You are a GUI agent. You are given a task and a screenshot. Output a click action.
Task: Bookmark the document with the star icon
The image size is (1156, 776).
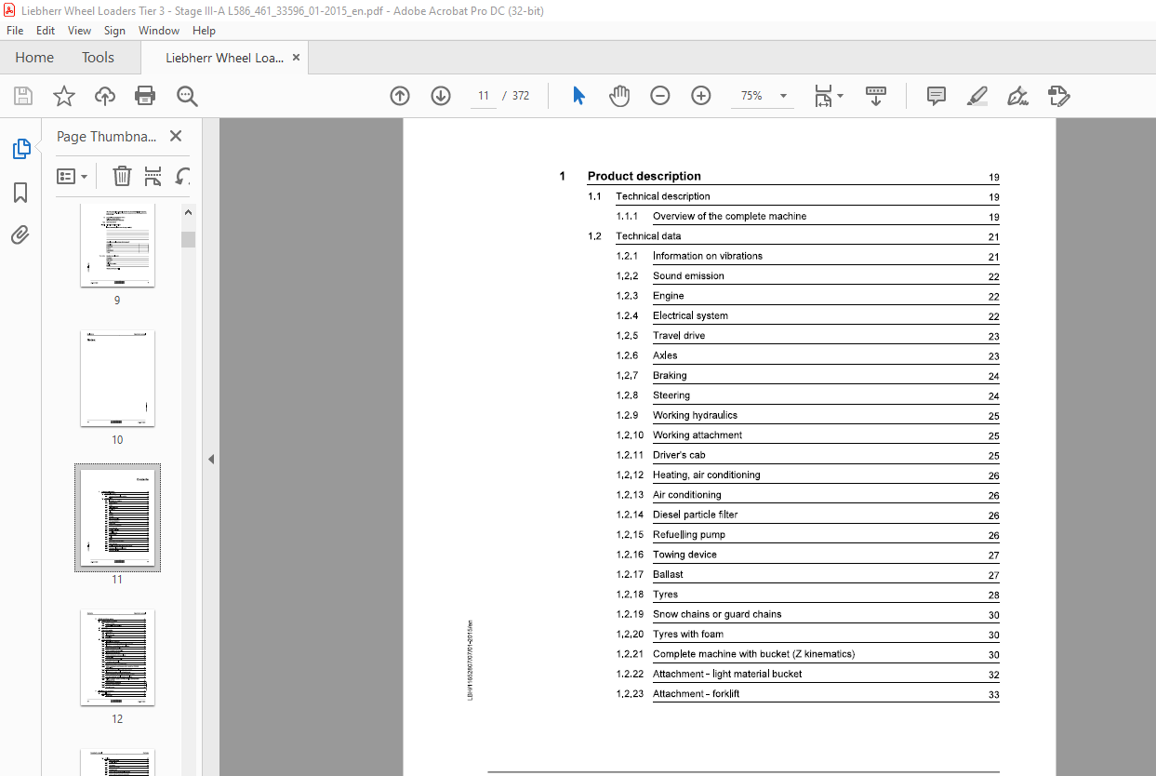point(63,96)
